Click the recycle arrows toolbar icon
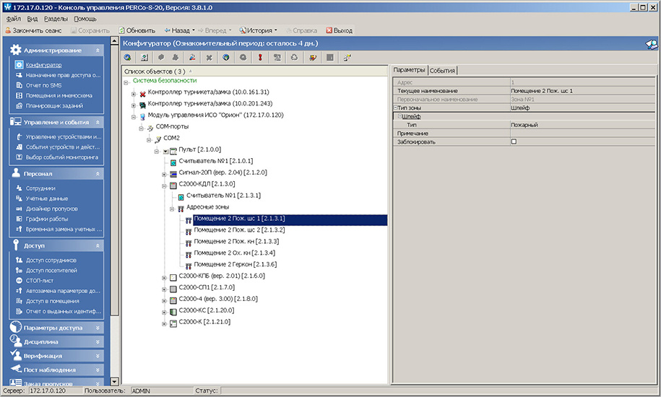Image resolution: width=661 pixels, height=397 pixels. click(294, 57)
